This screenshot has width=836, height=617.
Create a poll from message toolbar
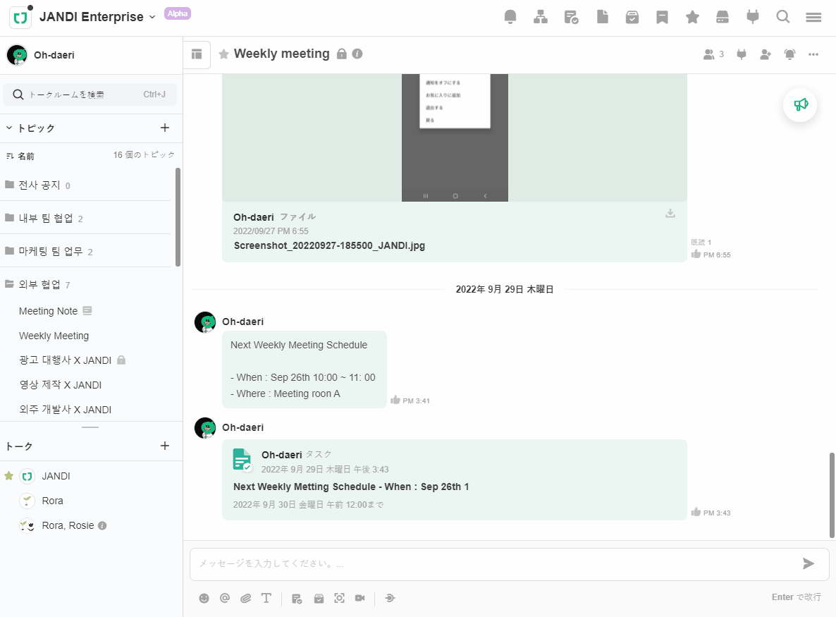[x=319, y=599]
